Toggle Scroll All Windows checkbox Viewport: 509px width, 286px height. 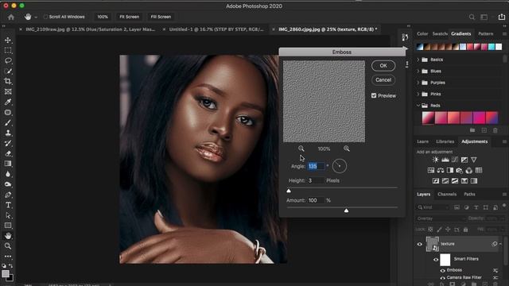46,17
